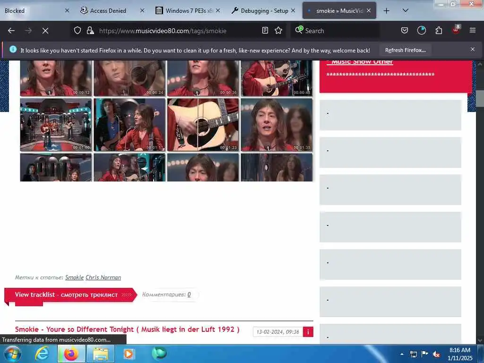Open video thumbnail stamped 00:01:35
Image resolution: width=484 pixels, height=363 pixels.
tap(277, 125)
